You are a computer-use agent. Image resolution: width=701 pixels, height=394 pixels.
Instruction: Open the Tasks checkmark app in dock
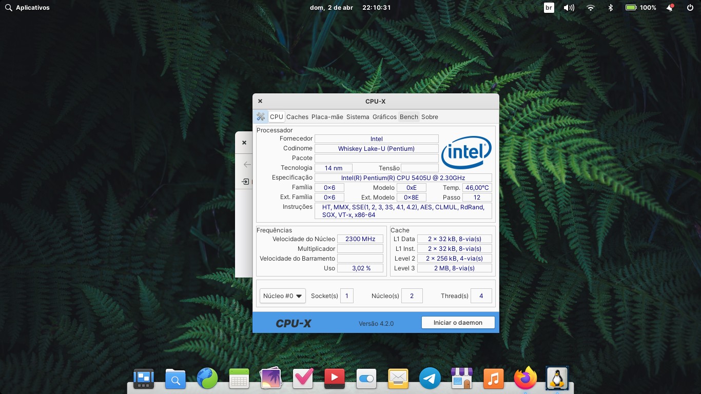(303, 379)
